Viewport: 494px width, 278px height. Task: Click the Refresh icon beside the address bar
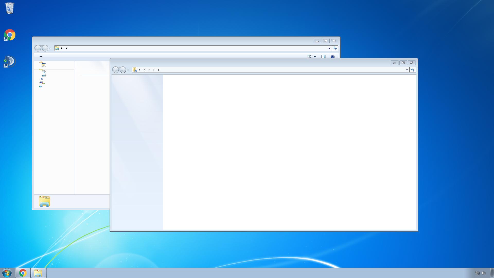413,70
